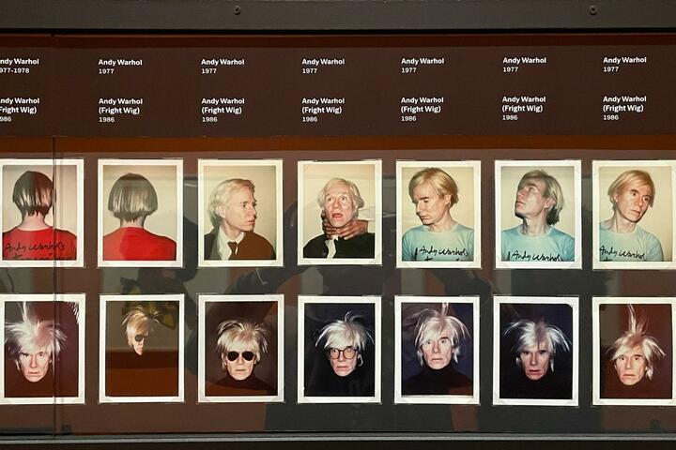Viewport: 676px width, 450px height.
Task: Open the profile photo in suit and tie
Action: (240, 213)
